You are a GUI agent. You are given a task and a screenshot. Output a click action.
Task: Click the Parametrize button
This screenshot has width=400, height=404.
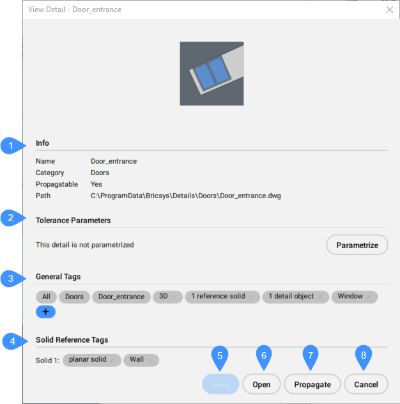pos(357,245)
